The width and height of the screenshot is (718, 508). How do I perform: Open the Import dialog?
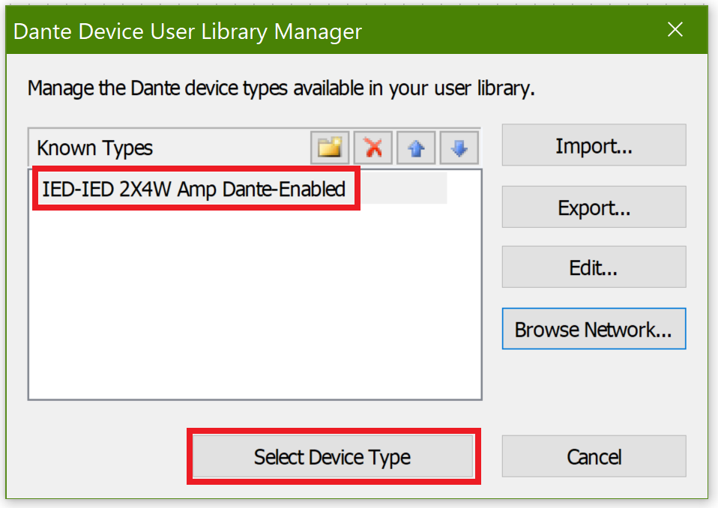[x=594, y=145]
